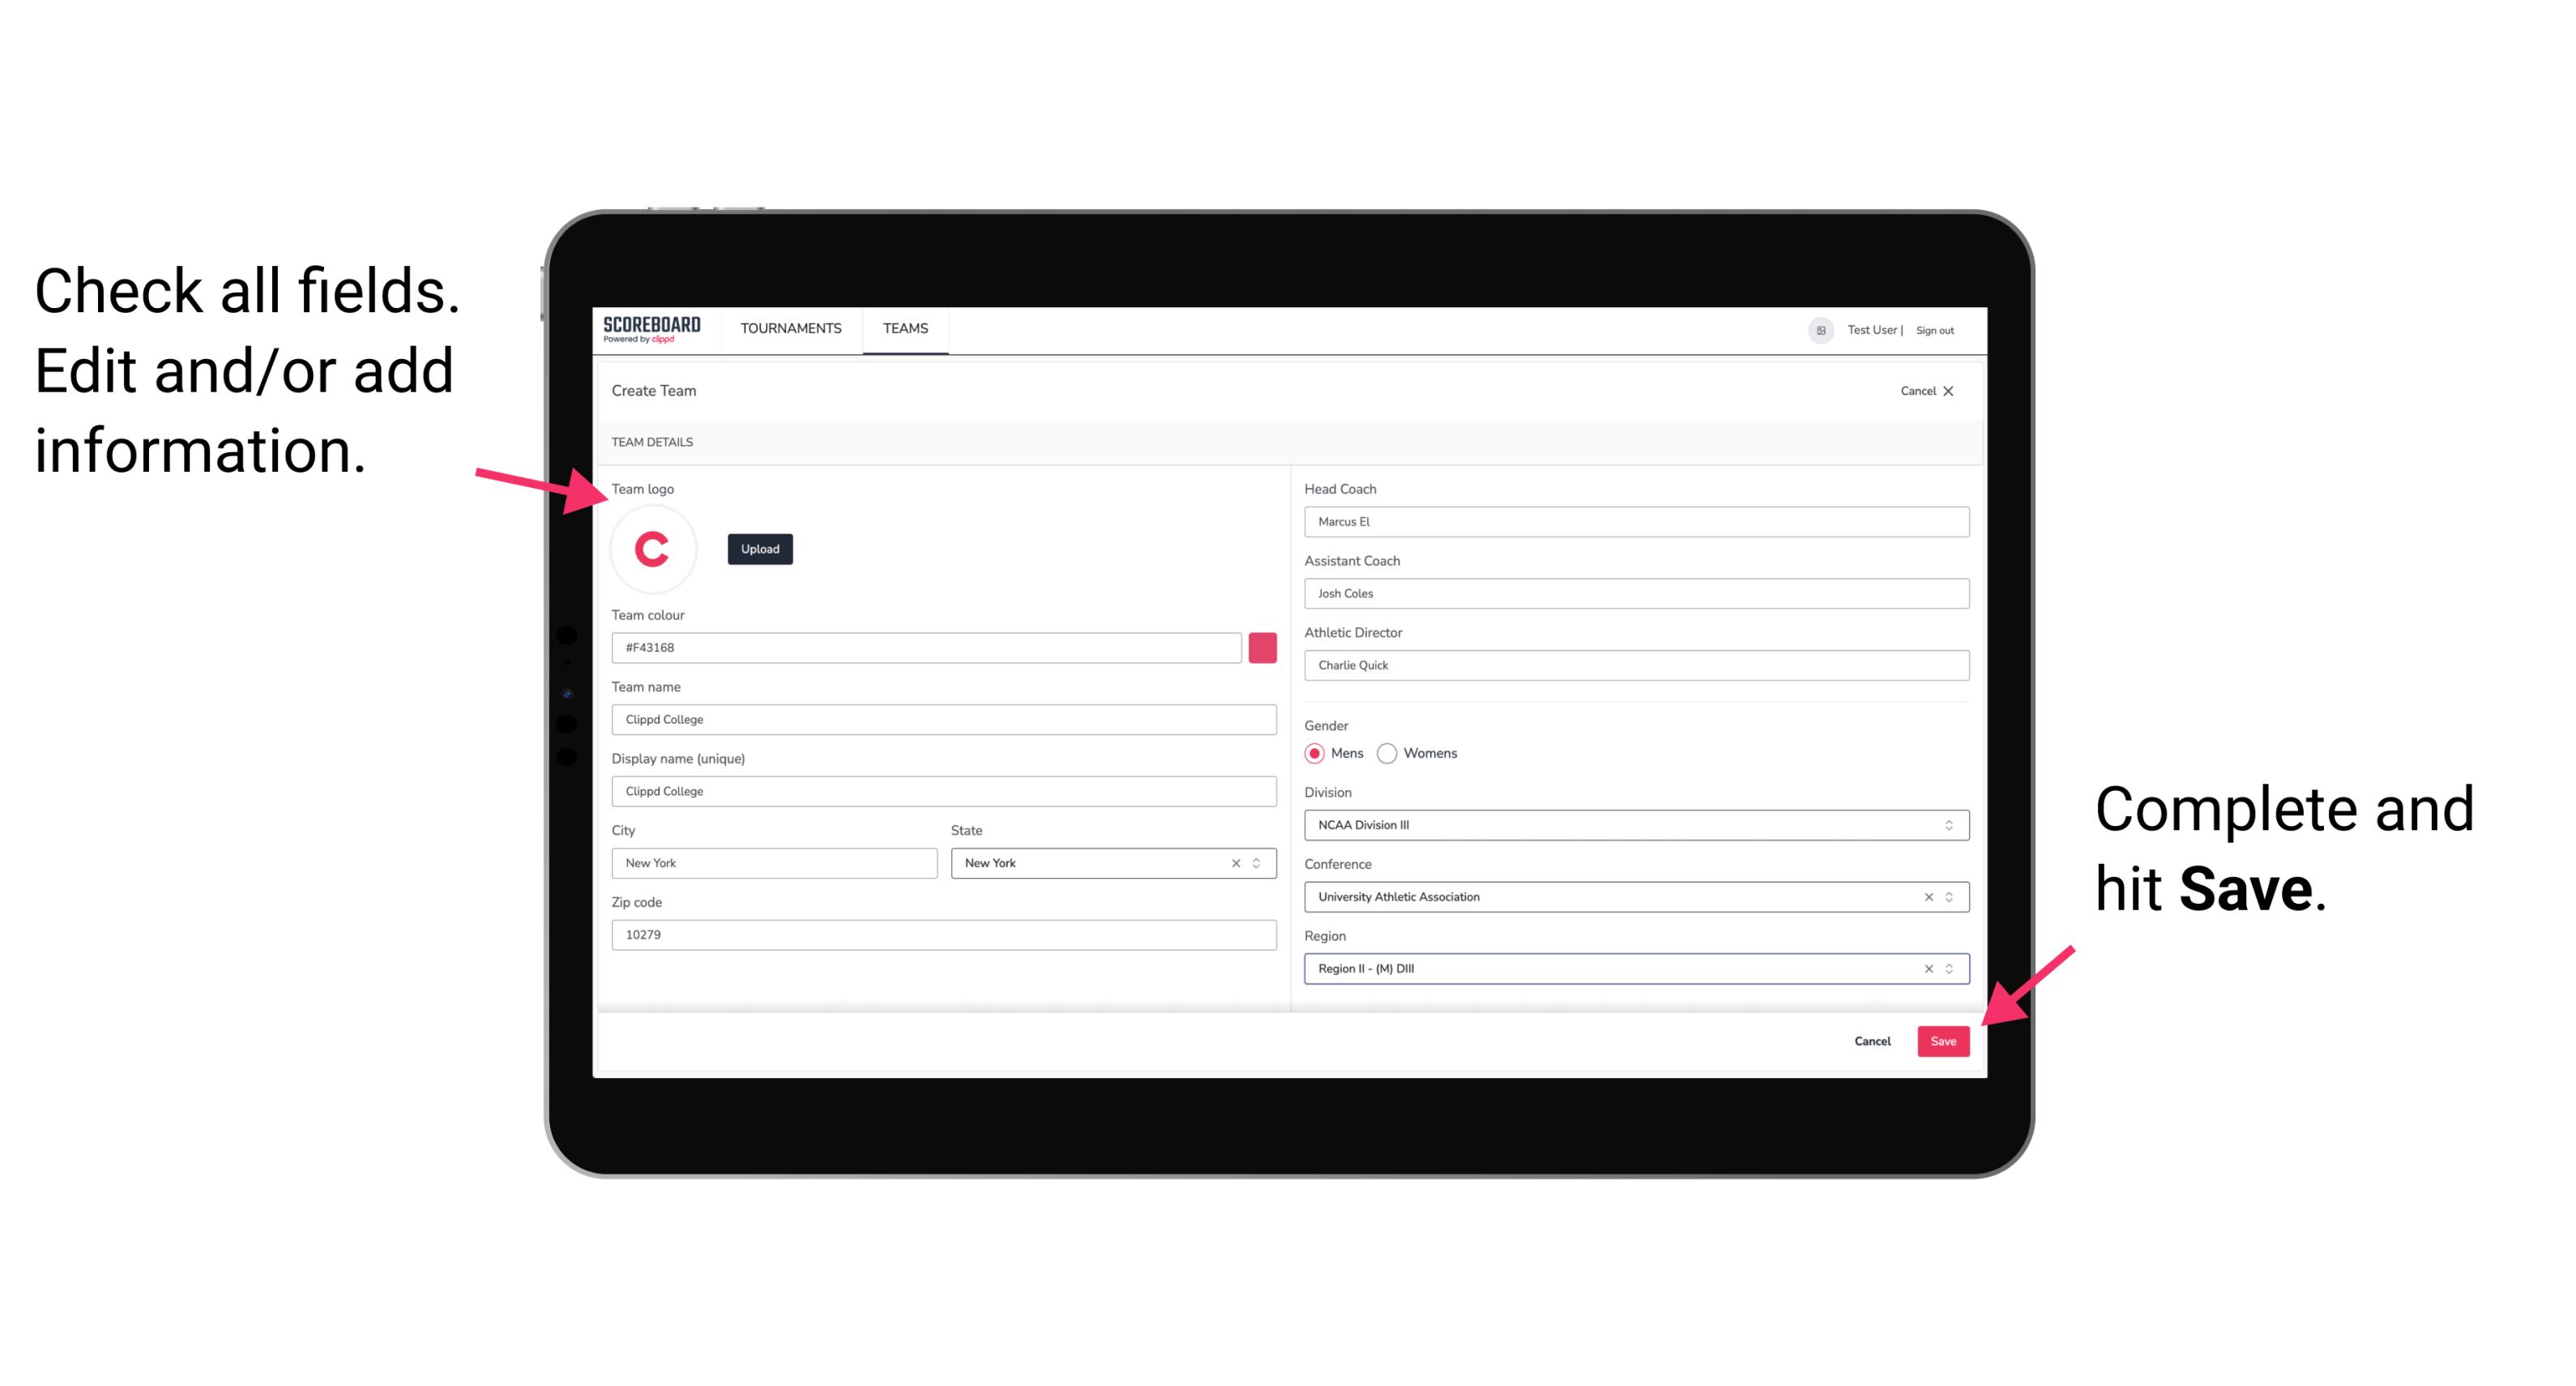Click the Team name input field
This screenshot has width=2576, height=1386.
coord(945,717)
